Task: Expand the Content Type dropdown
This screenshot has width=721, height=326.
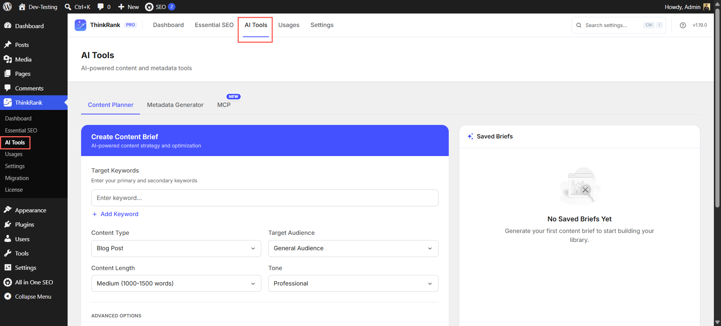Action: [176, 248]
